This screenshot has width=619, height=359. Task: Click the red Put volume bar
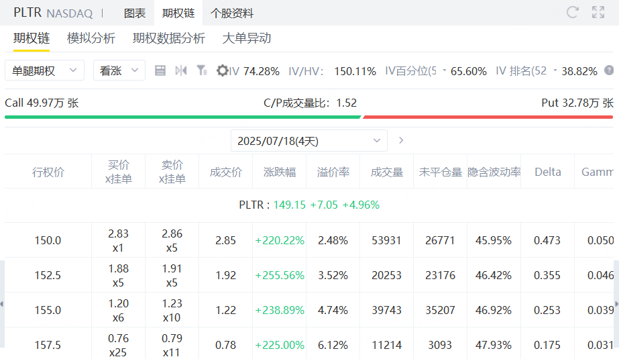pos(488,117)
